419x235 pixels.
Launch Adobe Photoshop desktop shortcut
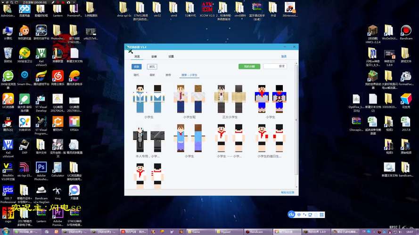point(41,172)
